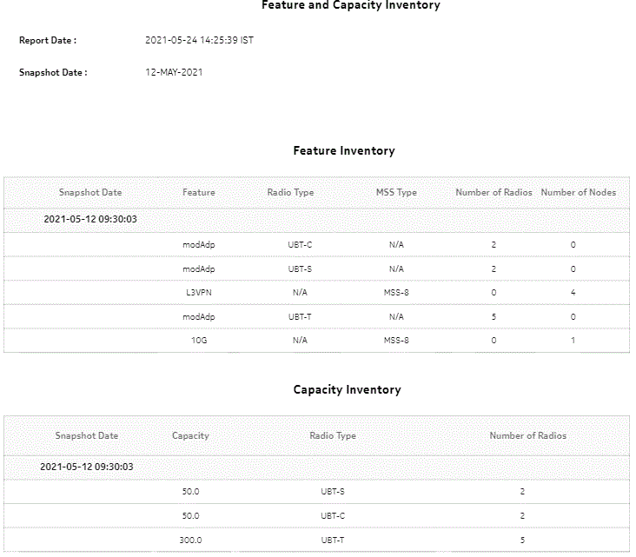Click modAdp in the UBT-T row
Viewport: 636px width, 557px height.
pyautogui.click(x=199, y=317)
